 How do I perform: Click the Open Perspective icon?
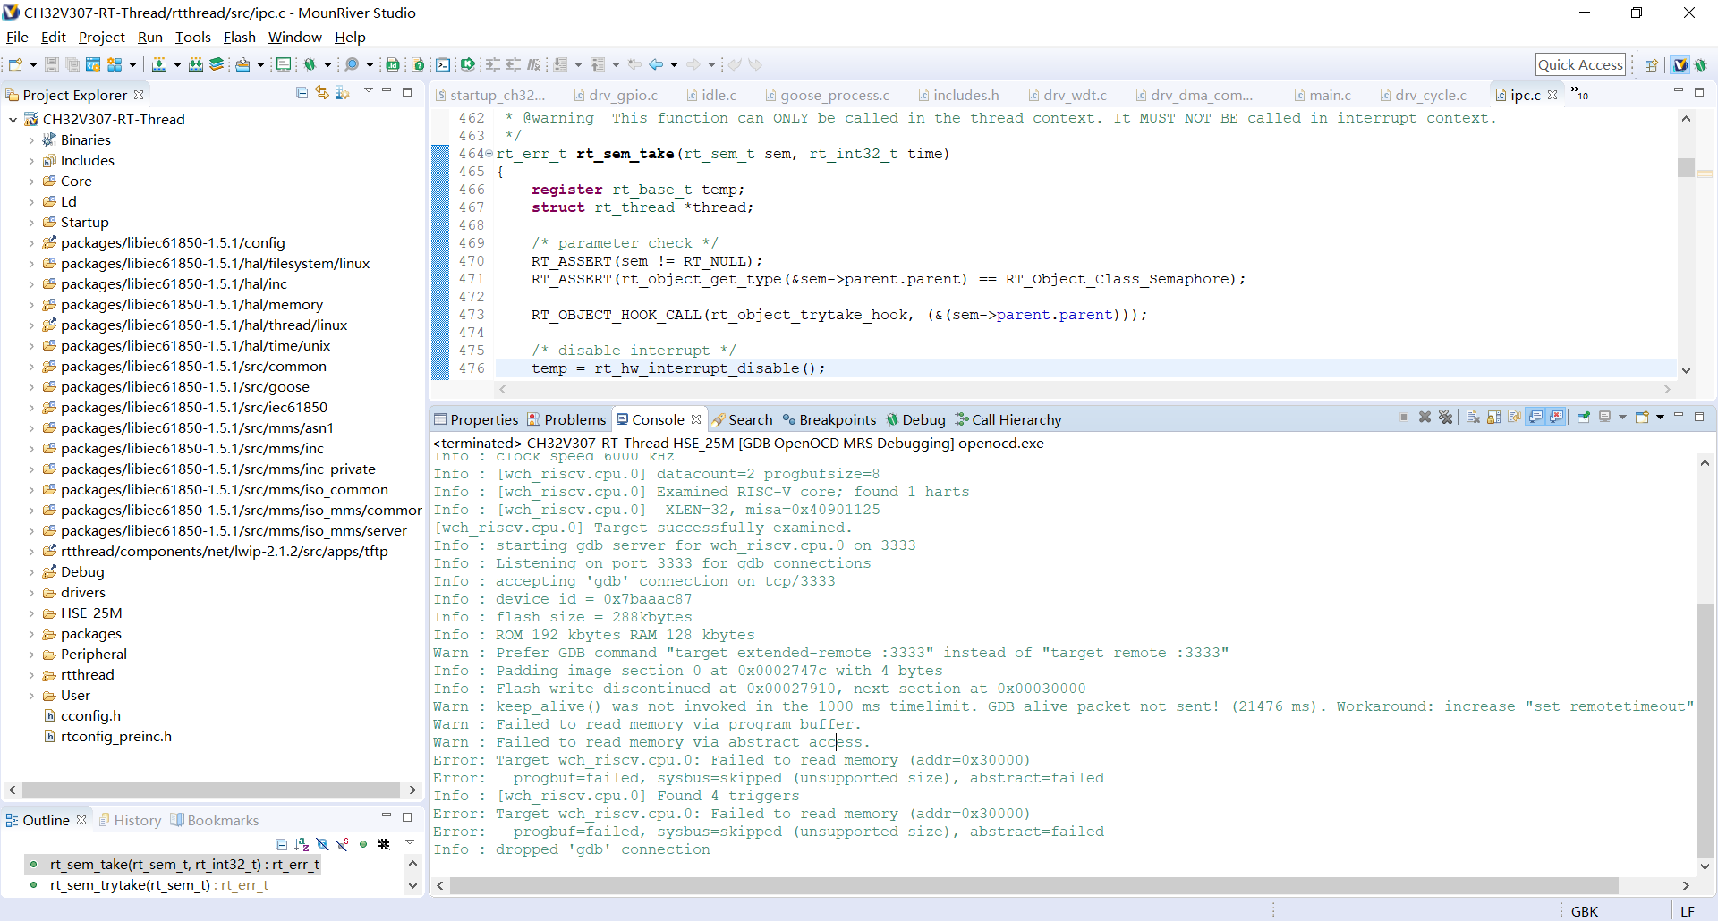pyautogui.click(x=1651, y=64)
